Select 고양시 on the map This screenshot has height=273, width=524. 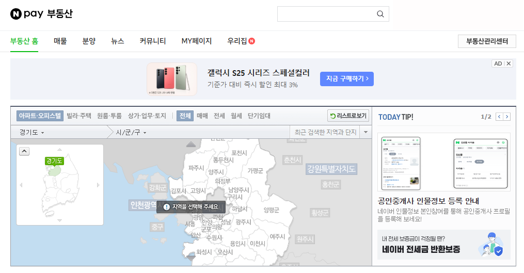198,191
